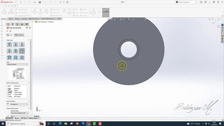The image size is (224, 126).
Task: Open the Help question mark icon
Action: (x=205, y=2)
